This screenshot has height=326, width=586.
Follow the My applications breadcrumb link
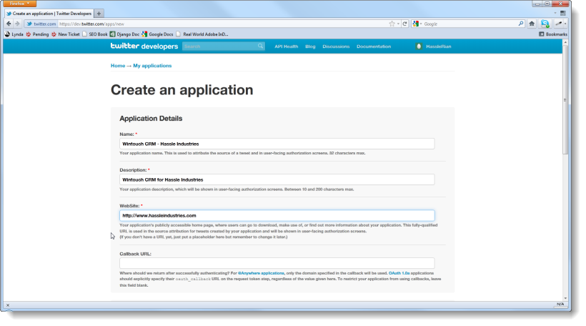[x=152, y=66]
